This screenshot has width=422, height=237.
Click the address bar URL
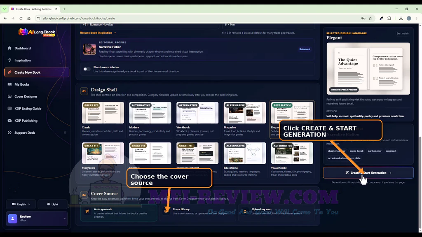pos(79,18)
